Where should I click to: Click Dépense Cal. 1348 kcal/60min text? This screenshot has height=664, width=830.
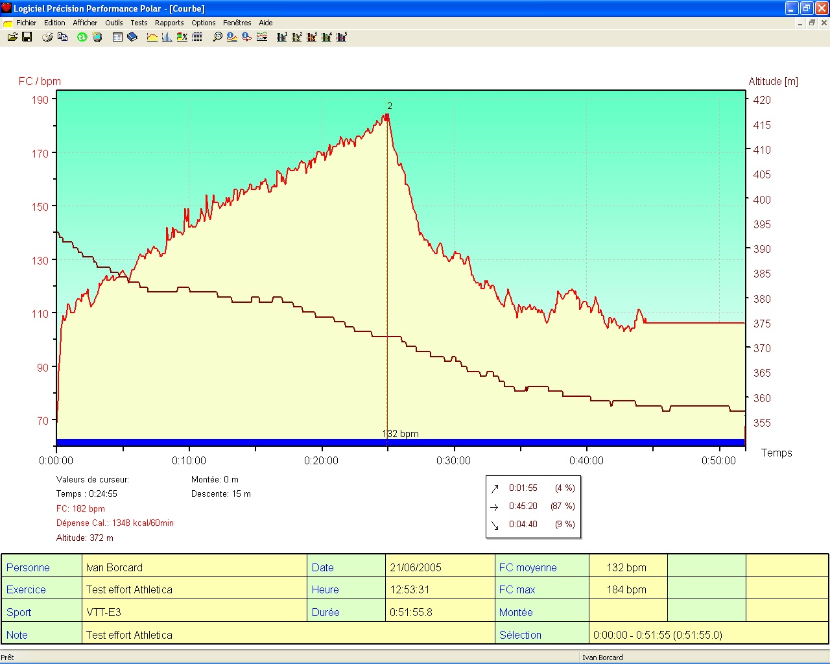(115, 523)
